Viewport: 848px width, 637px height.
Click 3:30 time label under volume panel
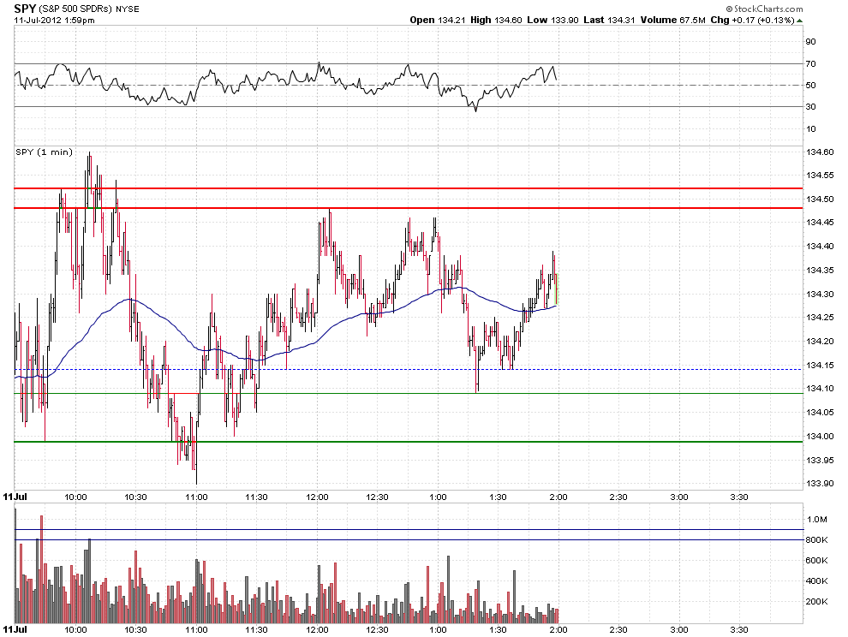click(739, 630)
